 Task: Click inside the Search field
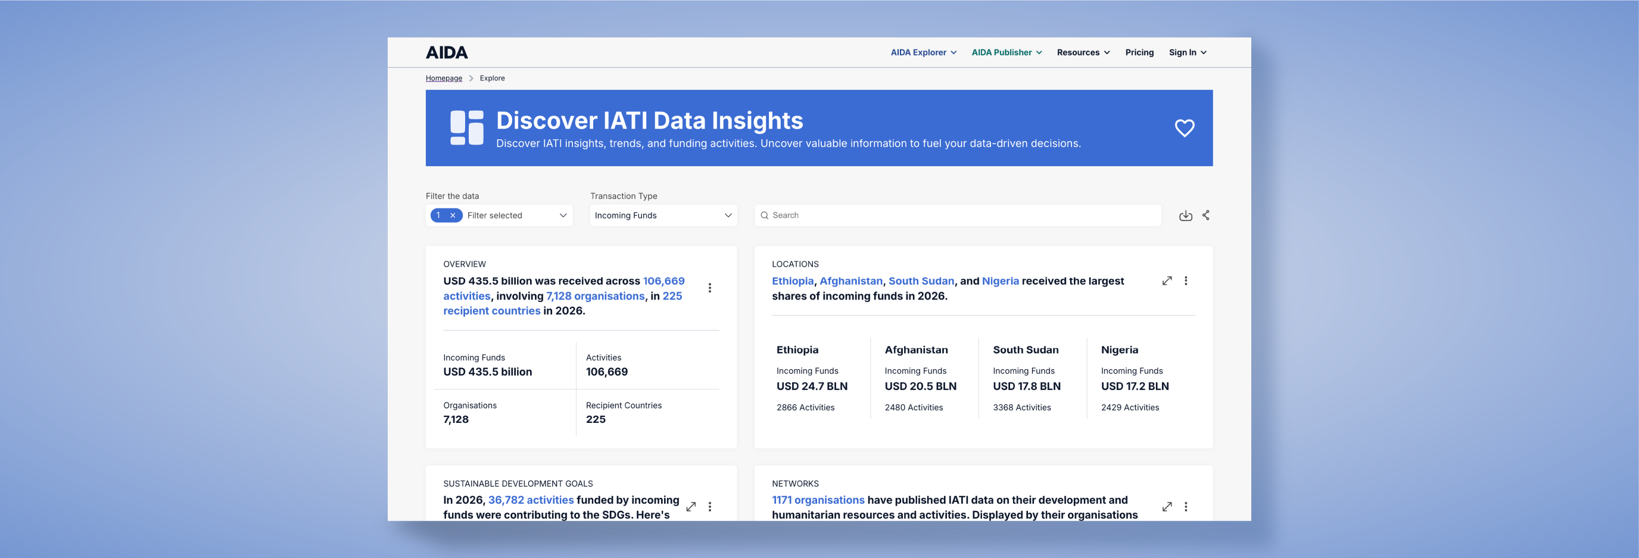point(958,216)
